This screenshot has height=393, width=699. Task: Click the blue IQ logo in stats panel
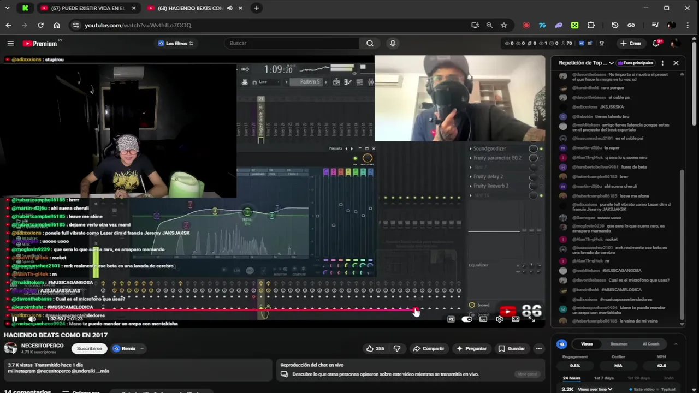561,344
